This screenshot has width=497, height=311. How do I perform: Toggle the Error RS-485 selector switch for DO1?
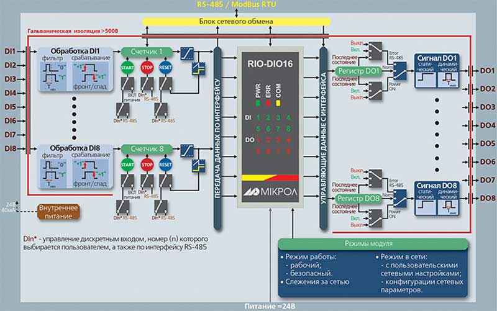(375, 51)
